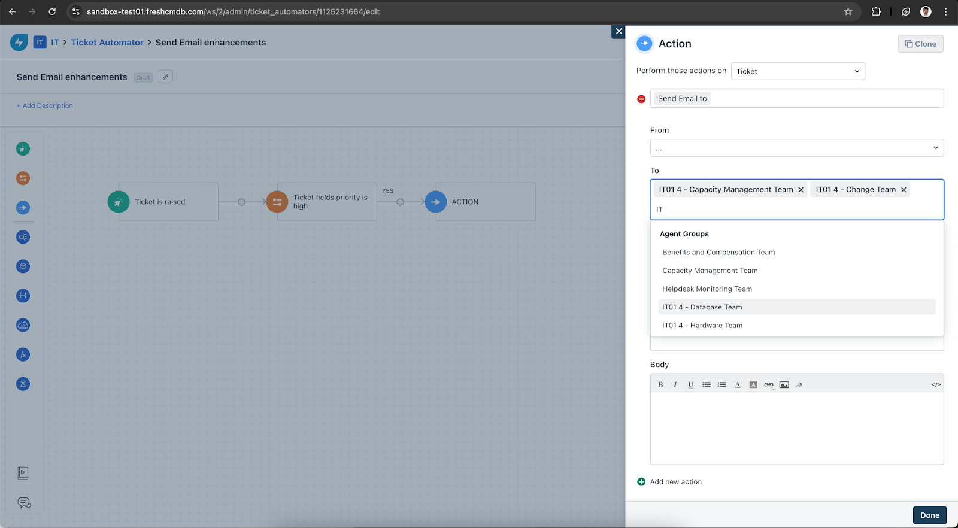Select the orange condition node in sidebar
The image size is (958, 528).
pyautogui.click(x=23, y=178)
